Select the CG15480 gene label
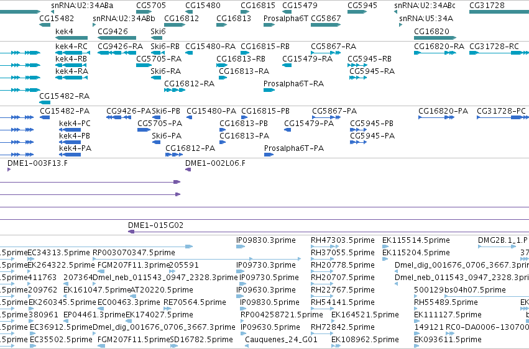The image size is (529, 349). (x=203, y=6)
